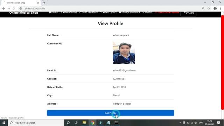Click the volume speaker tray icon
This screenshot has height=126, width=224.
[x=196, y=123]
